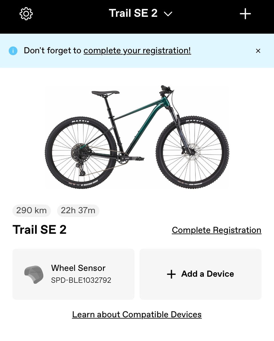Expand the bike selector chevron
The height and width of the screenshot is (341, 274).
point(168,14)
